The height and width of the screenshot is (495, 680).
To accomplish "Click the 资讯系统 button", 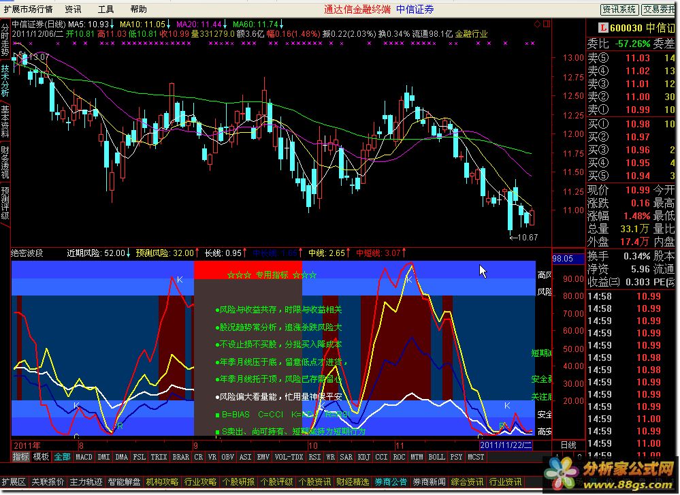I will coord(619,9).
